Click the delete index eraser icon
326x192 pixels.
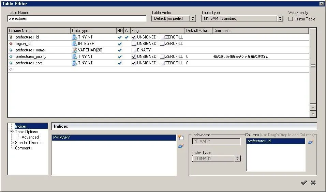(181, 146)
